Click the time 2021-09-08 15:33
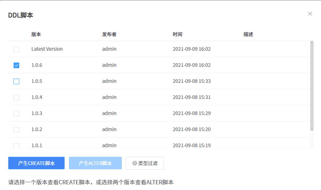The image size is (321, 190). point(192,81)
